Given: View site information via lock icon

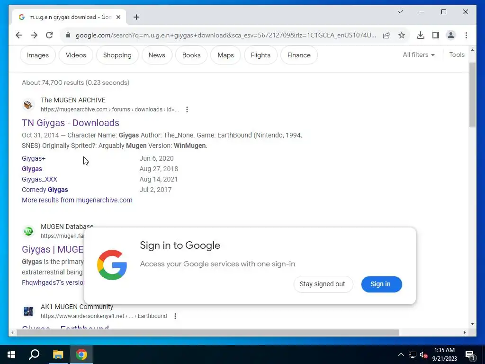Looking at the screenshot, I should [68, 35].
